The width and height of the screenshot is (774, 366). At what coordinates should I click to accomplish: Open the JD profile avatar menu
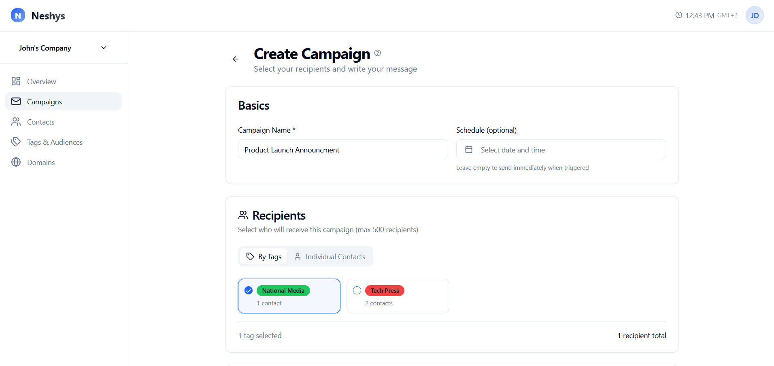tap(755, 15)
